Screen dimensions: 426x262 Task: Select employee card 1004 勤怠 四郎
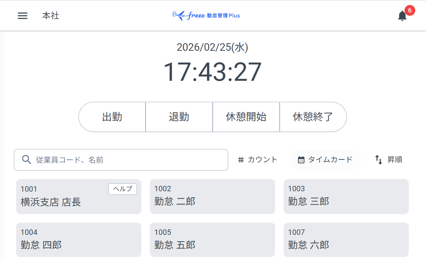click(79, 240)
